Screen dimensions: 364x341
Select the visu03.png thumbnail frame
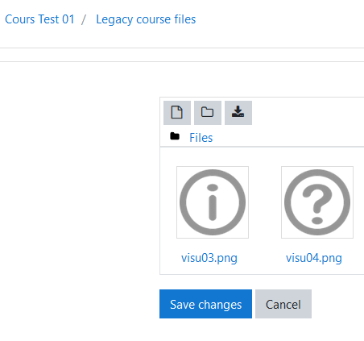[x=213, y=202]
